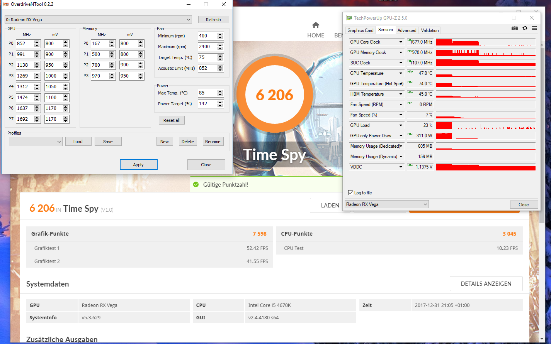Screen dimensions: 551x344
Task: Click the GPU Core Clock sensor graph
Action: click(486, 42)
